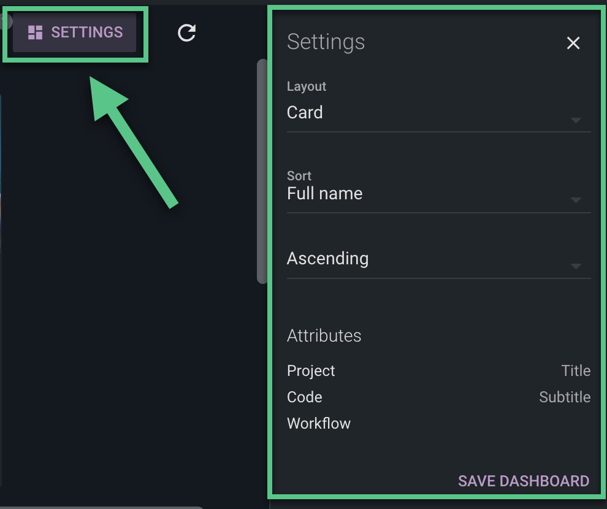Click the arrow on the Card layout field
This screenshot has width=607, height=509.
coord(576,120)
